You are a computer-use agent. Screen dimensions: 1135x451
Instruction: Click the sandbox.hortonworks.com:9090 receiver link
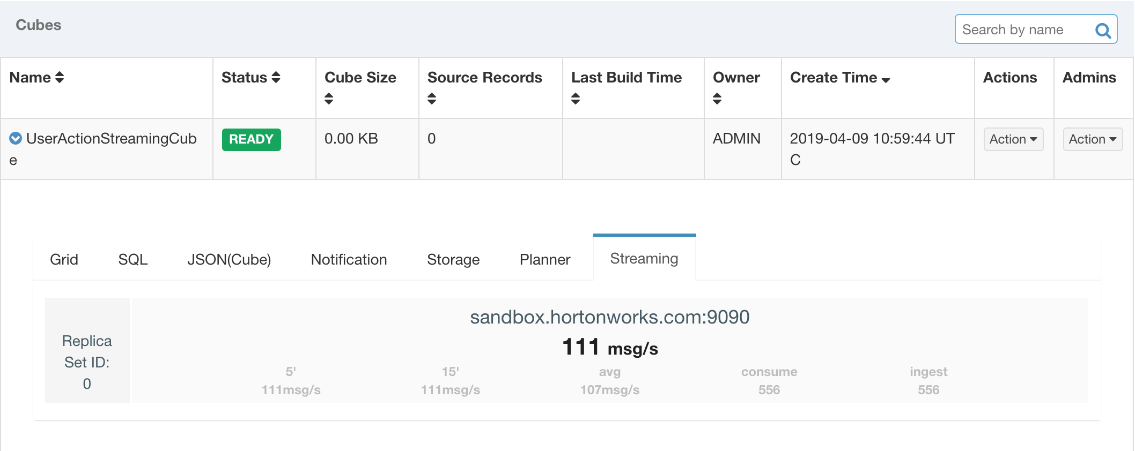pos(609,317)
